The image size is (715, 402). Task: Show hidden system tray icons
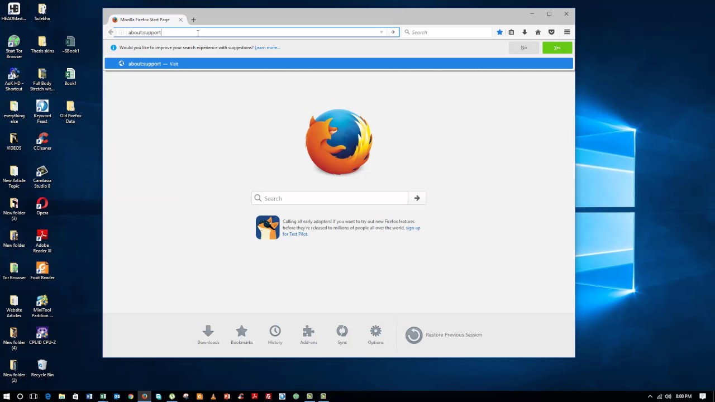pyautogui.click(x=650, y=396)
